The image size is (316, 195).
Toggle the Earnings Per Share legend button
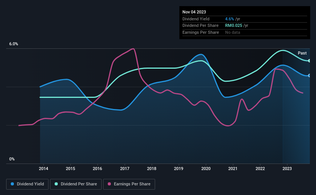coord(129,184)
